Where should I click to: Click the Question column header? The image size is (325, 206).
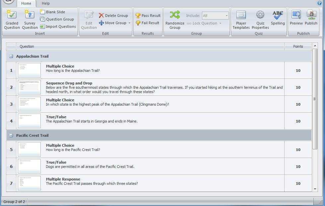(x=150, y=46)
